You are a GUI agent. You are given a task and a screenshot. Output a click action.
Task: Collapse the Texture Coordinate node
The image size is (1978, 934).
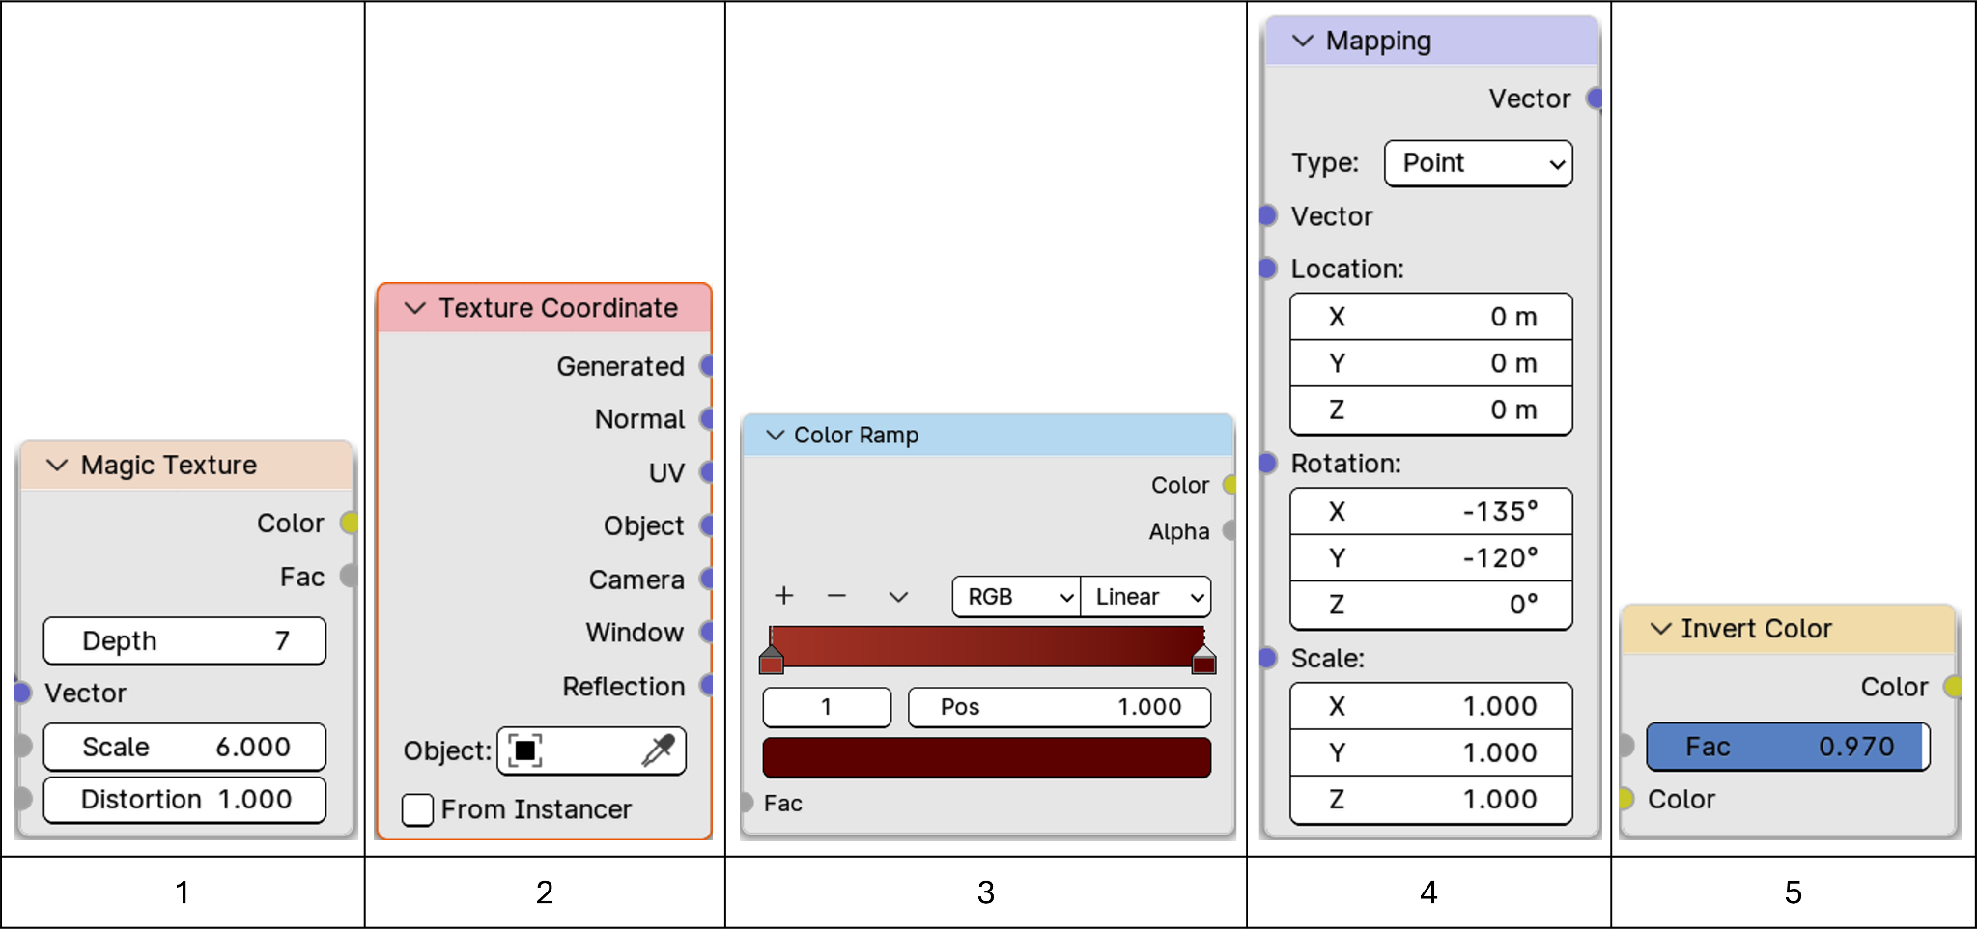tap(415, 308)
